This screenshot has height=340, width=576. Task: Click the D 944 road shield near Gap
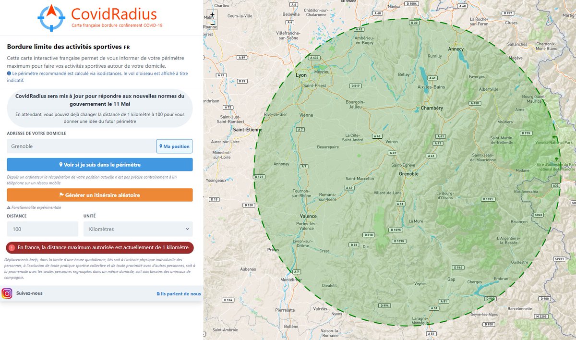coord(457,267)
